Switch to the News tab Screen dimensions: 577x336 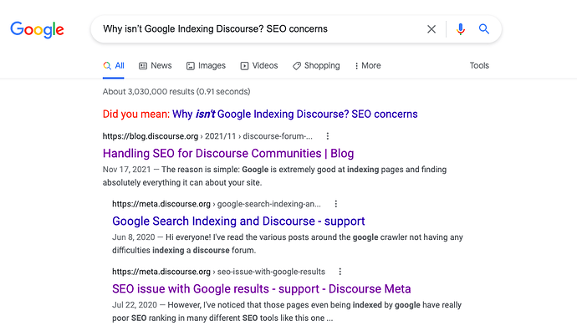click(156, 66)
